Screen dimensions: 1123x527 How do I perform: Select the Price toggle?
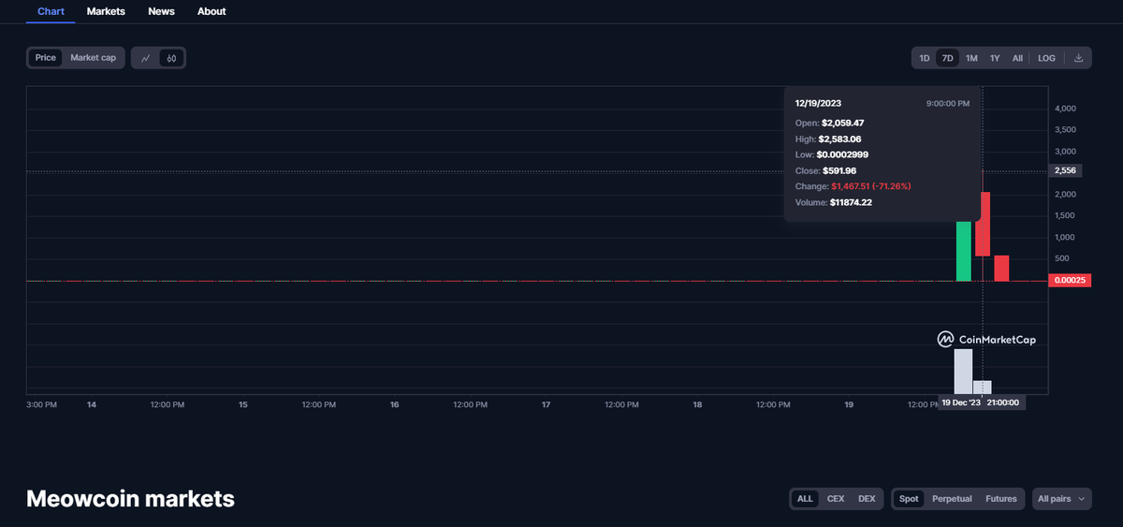[46, 58]
